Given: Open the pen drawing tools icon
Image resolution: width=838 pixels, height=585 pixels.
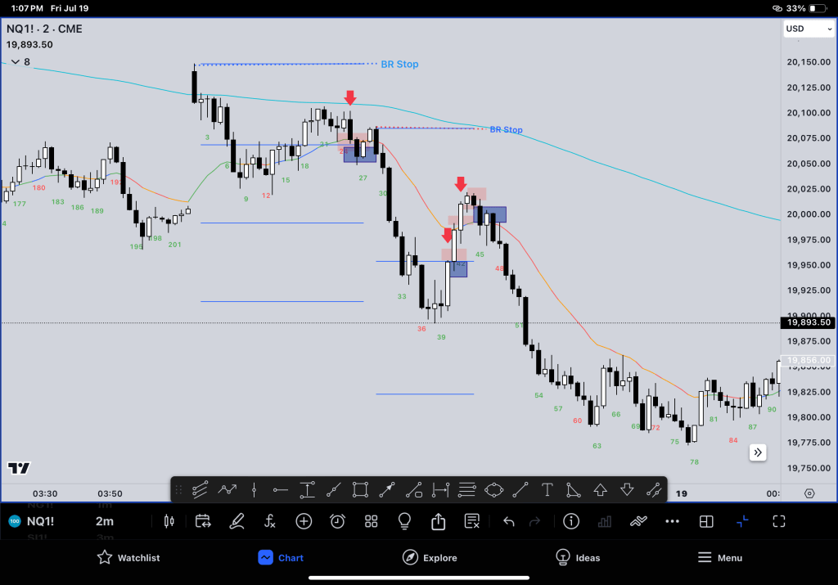Looking at the screenshot, I should [x=237, y=521].
